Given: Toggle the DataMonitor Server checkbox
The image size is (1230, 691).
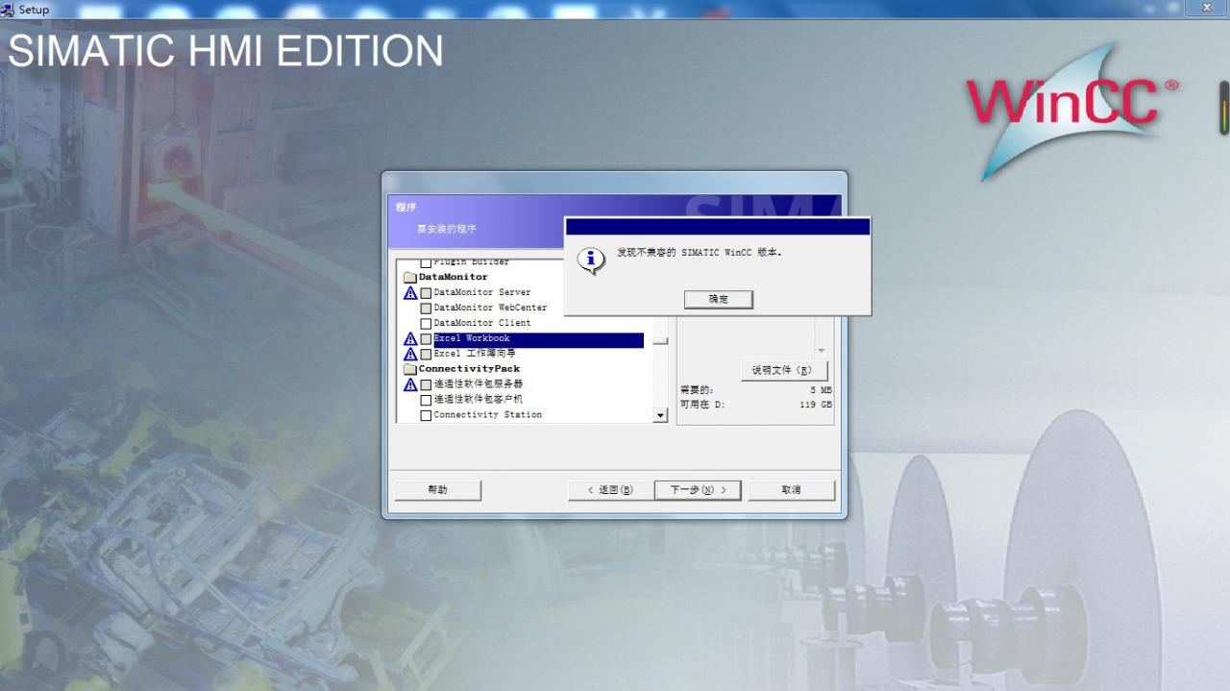Looking at the screenshot, I should click(426, 293).
